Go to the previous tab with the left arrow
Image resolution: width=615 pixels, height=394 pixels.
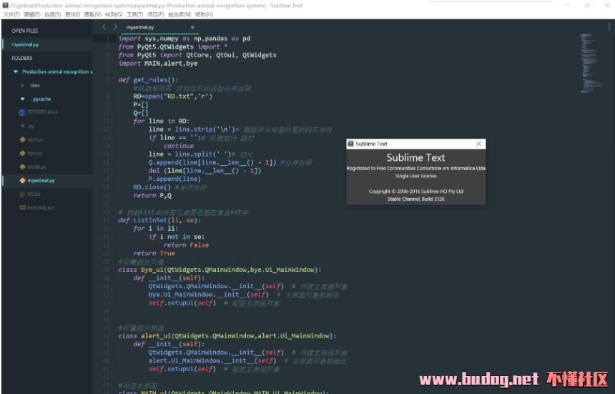(104, 27)
